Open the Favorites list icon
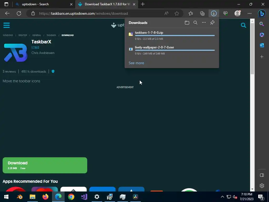269x202 pixels. pyautogui.click(x=191, y=13)
